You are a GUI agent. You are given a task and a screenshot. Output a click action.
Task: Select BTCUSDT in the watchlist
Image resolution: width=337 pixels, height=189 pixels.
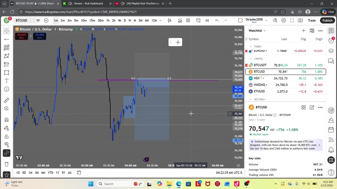286,65
